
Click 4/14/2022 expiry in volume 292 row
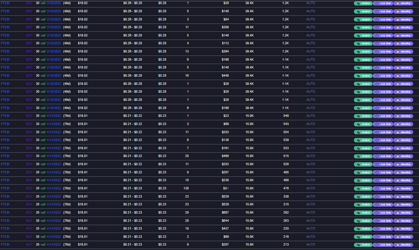(54, 212)
